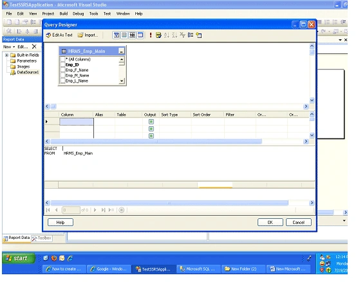Image resolution: width=358 pixels, height=282 pixels.
Task: Collapse the HRMS_Emp_Main table box
Action: (x=122, y=51)
